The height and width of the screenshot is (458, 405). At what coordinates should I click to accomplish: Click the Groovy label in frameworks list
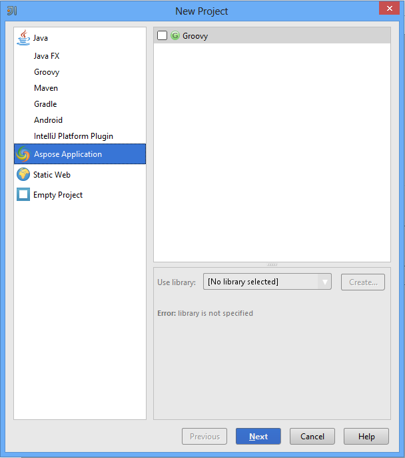tap(195, 36)
